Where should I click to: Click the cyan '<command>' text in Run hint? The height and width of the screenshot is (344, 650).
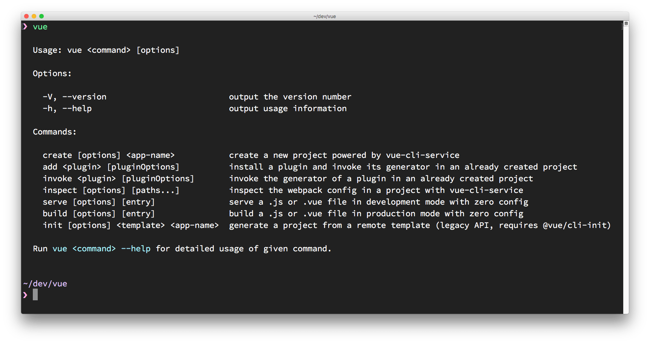[x=94, y=249]
